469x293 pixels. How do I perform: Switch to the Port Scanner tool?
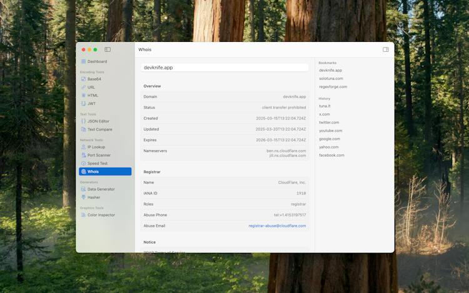click(105, 156)
